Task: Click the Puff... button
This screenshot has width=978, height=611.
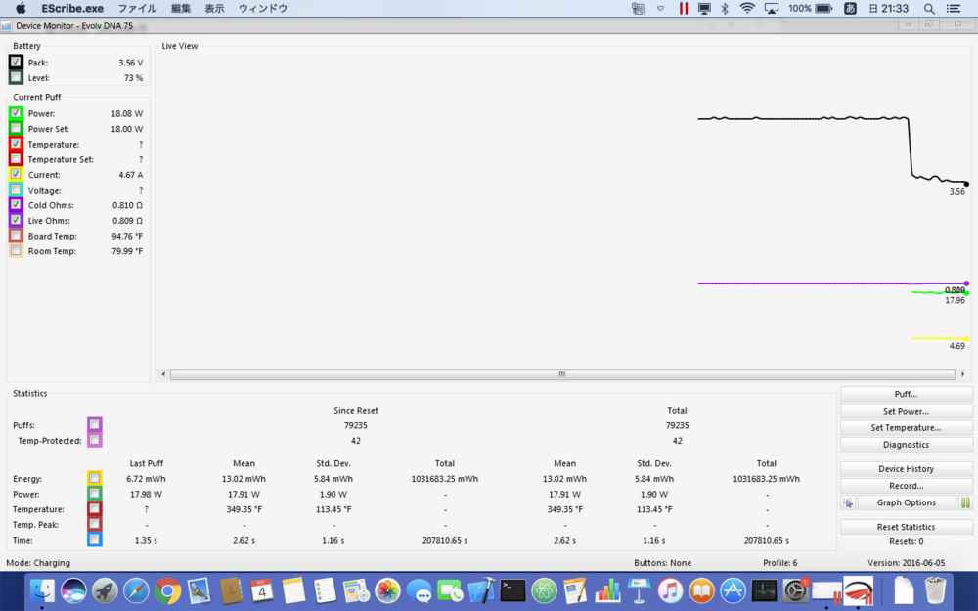Action: (907, 394)
